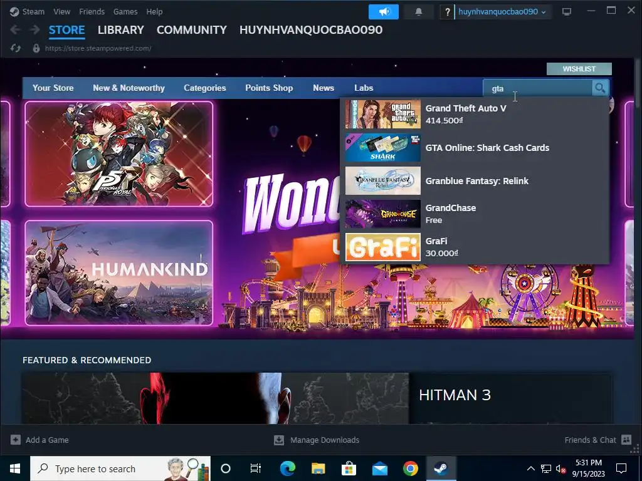The height and width of the screenshot is (481, 642).
Task: Open the Friends menu
Action: pos(92,12)
